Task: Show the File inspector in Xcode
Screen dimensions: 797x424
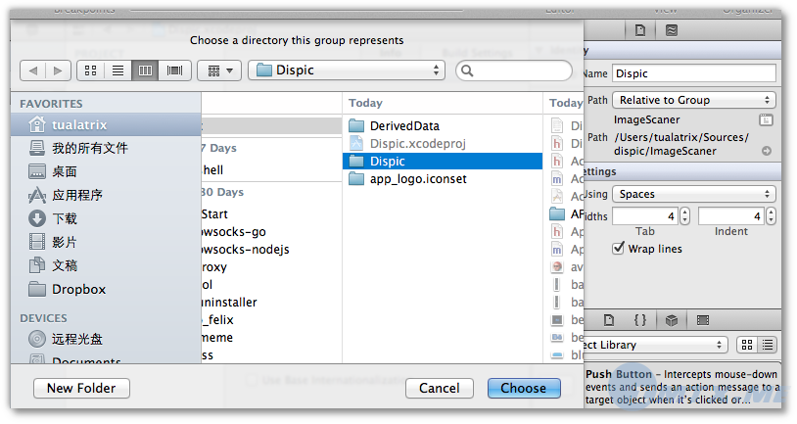Action: 640,30
